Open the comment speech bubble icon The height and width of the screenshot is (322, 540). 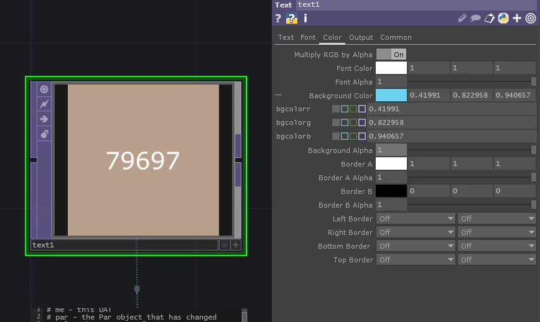[x=475, y=18]
